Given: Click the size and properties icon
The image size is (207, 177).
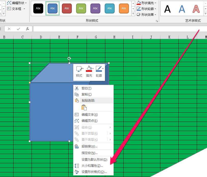Looking at the screenshot, I should click(77, 166).
